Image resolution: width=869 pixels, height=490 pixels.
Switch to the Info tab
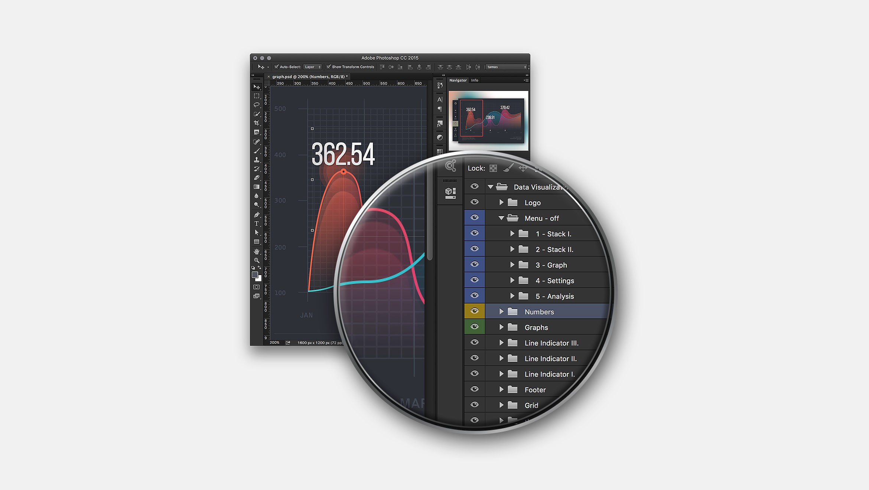475,80
